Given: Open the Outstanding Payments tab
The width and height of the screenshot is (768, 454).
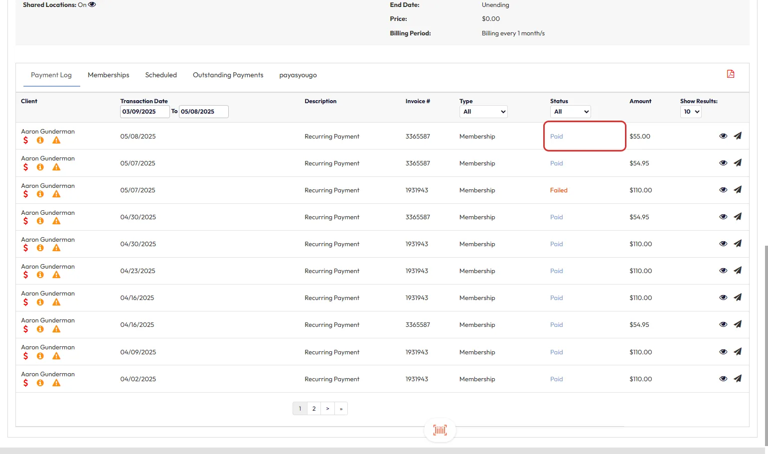Looking at the screenshot, I should coord(228,75).
